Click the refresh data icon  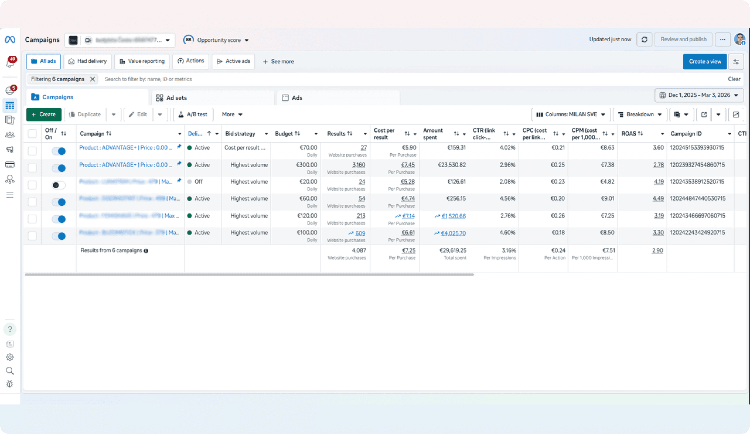click(x=644, y=39)
